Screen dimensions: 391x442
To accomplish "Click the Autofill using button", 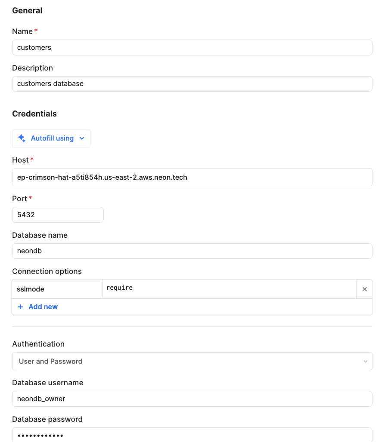I will click(x=51, y=138).
